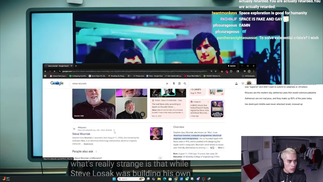This screenshot has height=182, width=323.
Task: Click the Google logo
Action: click(57, 83)
